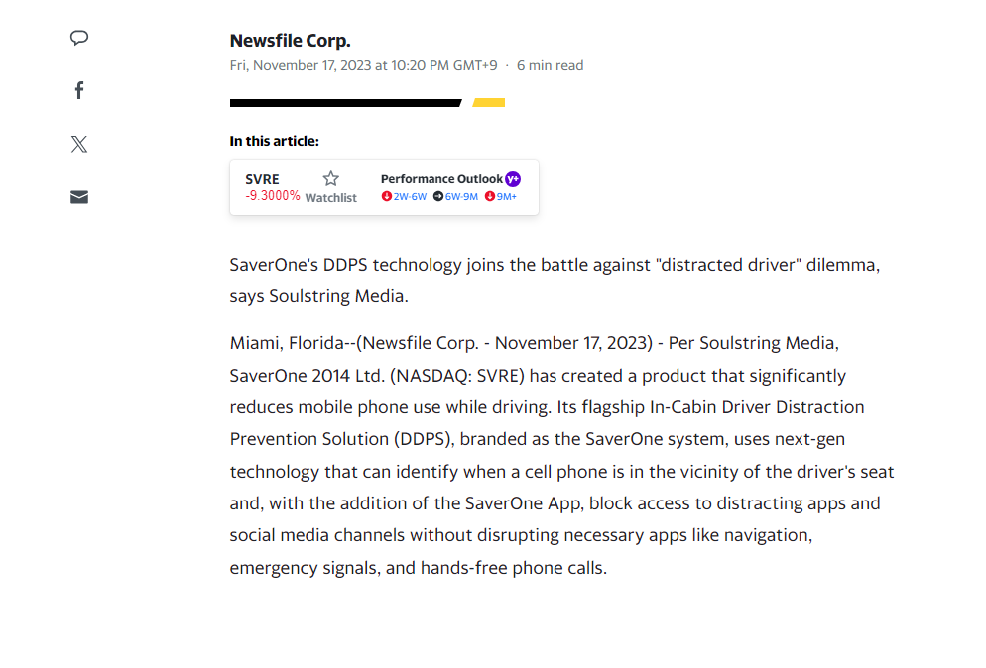Click the Performance Outlook heading
986x668 pixels.
click(441, 179)
